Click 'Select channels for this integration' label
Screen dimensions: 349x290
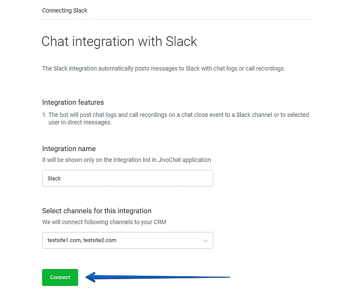(97, 211)
